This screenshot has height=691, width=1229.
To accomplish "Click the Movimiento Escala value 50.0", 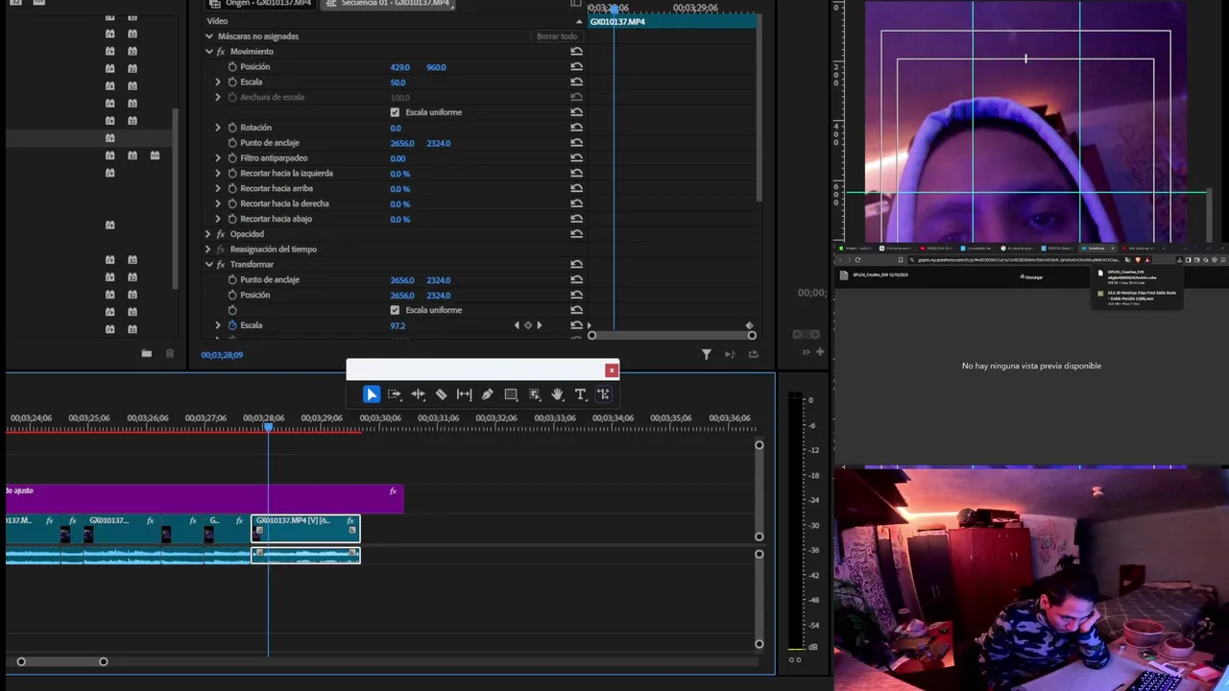I will pos(398,83).
